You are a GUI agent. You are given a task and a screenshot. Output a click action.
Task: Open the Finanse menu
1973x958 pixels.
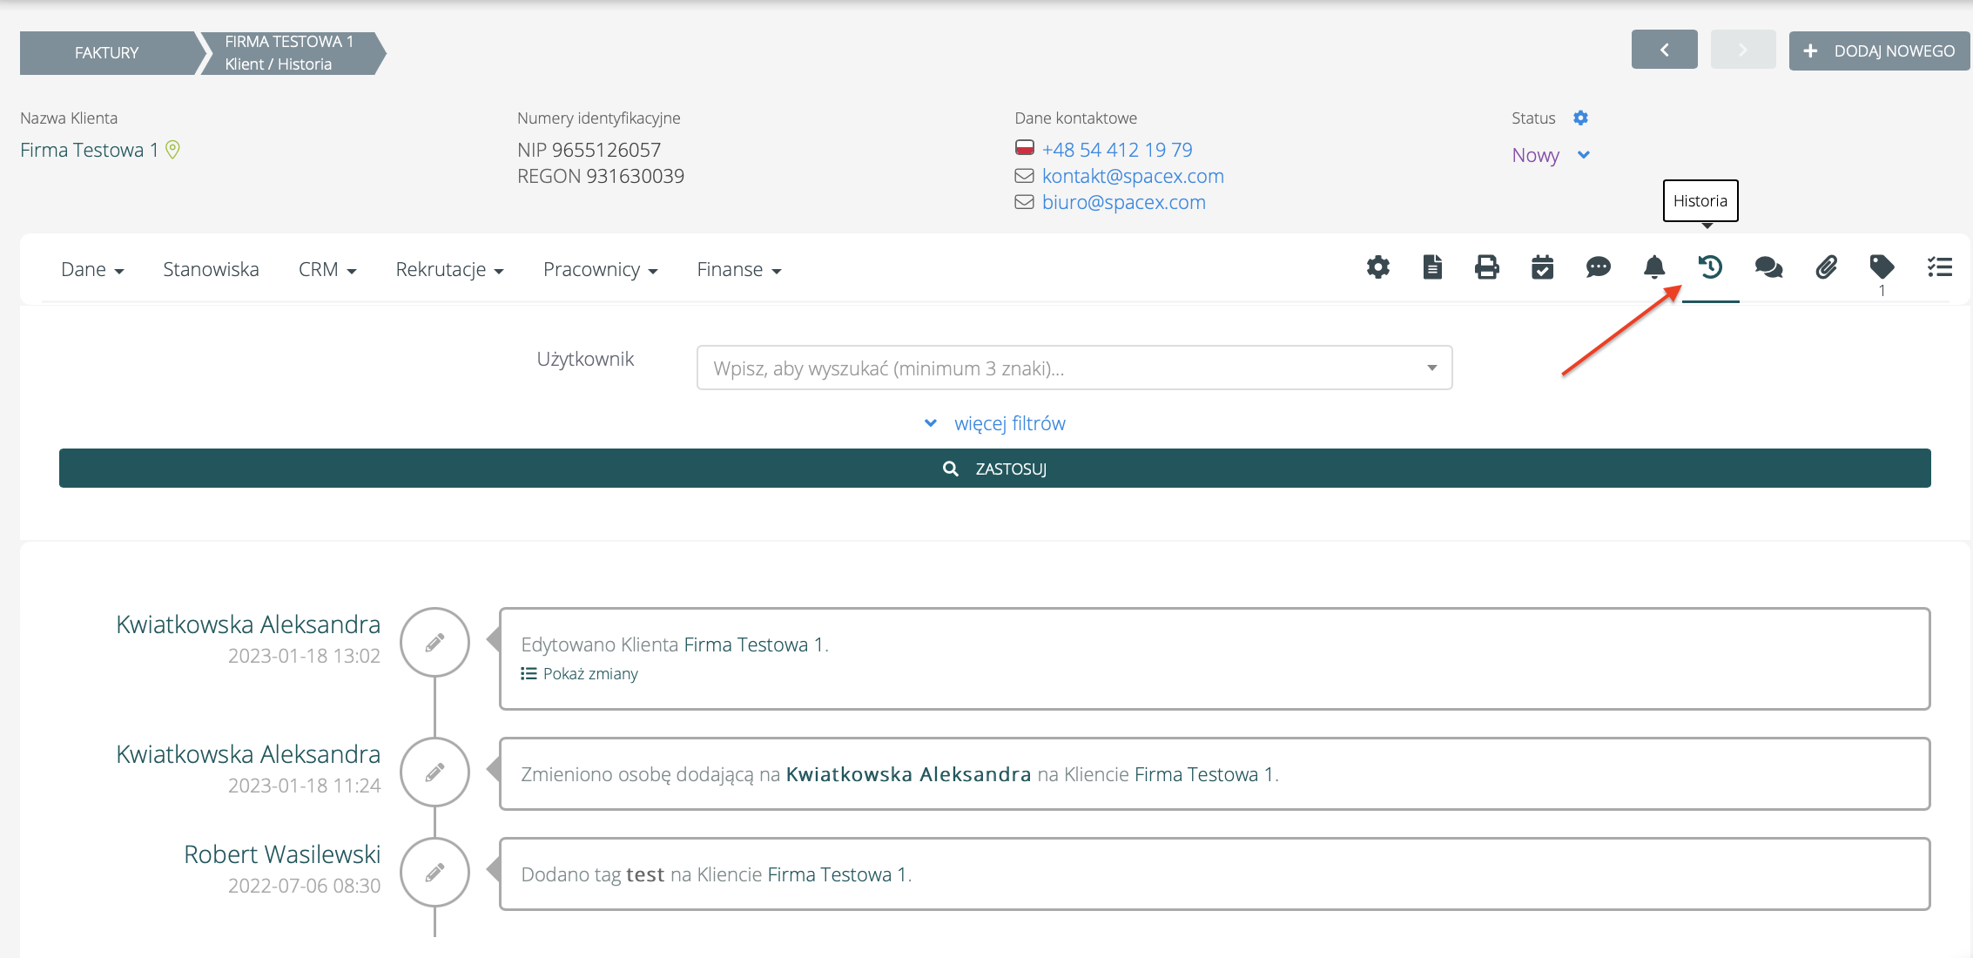(x=738, y=270)
